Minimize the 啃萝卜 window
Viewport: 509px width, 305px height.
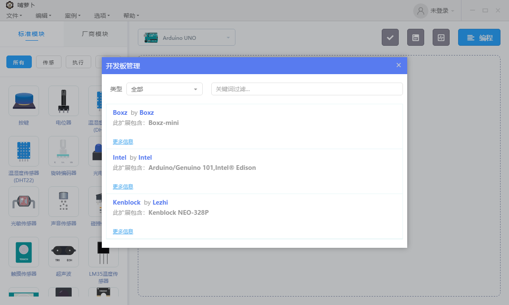(x=473, y=11)
